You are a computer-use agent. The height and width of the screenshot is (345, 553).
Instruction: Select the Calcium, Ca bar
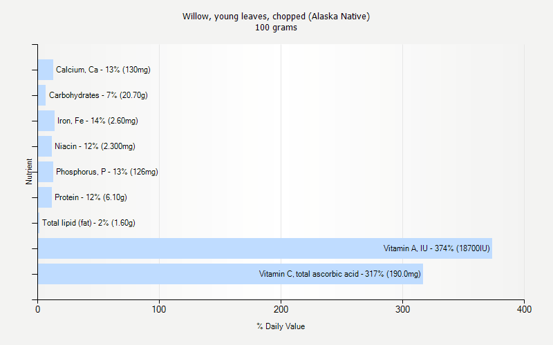[x=46, y=70]
